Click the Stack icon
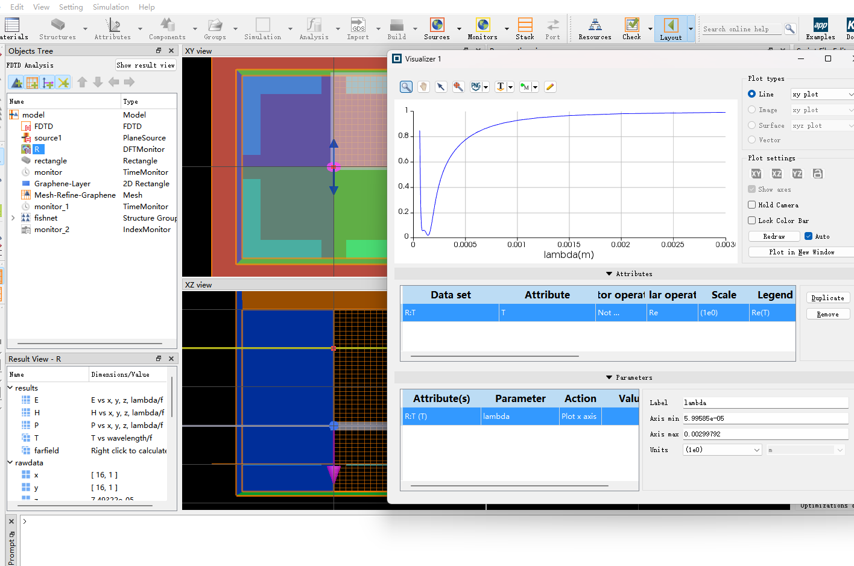854x566 pixels. [x=525, y=25]
